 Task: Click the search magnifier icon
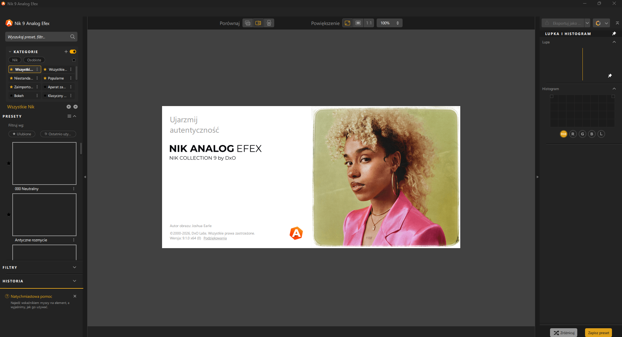coord(73,37)
